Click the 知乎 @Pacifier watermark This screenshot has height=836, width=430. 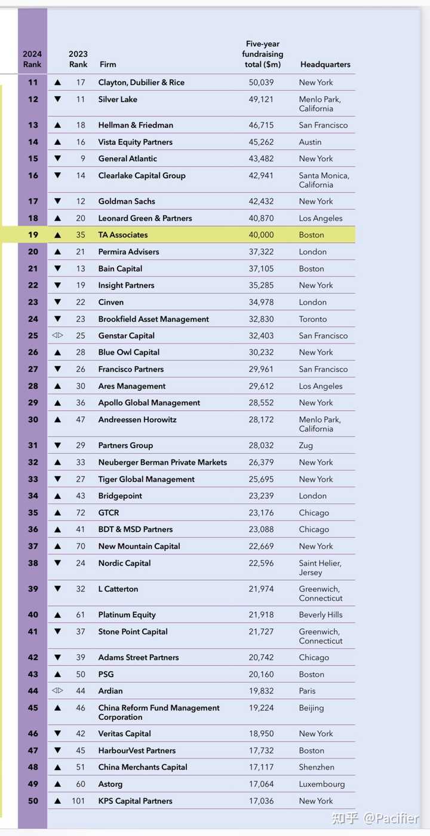click(375, 817)
